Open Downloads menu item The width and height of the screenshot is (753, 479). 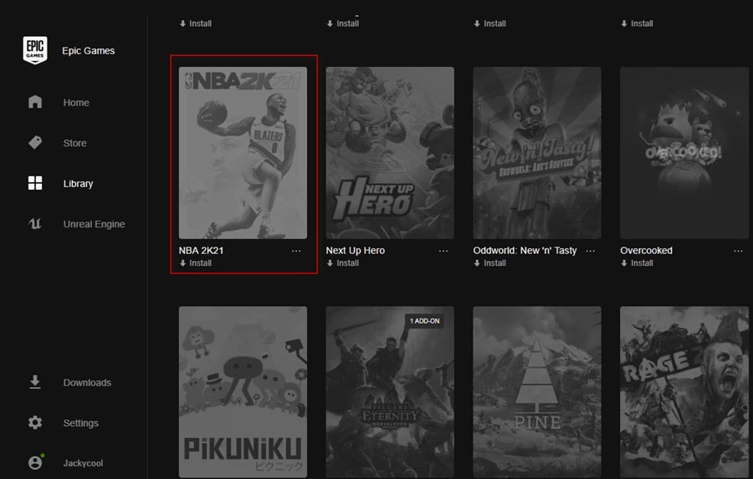click(x=87, y=383)
